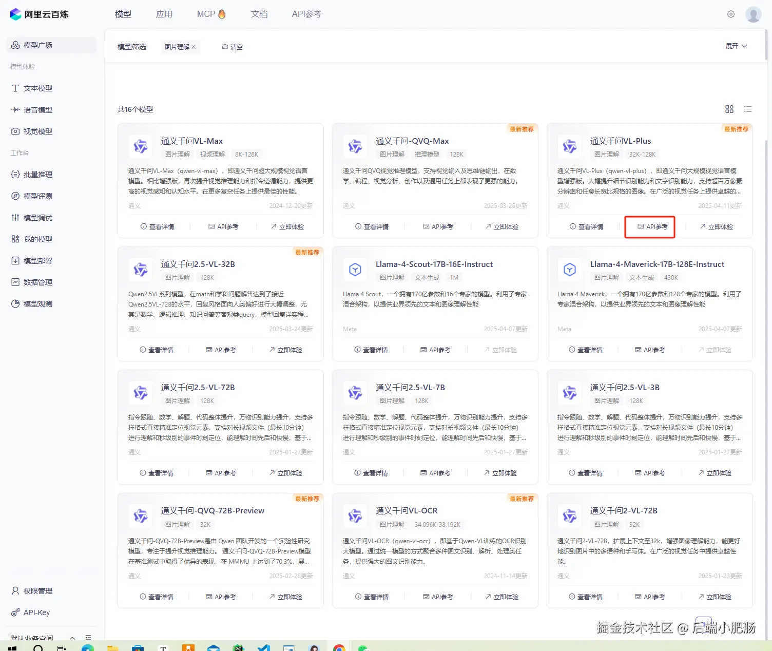Click the 通义千问2-VL-72B model title

pyautogui.click(x=624, y=511)
